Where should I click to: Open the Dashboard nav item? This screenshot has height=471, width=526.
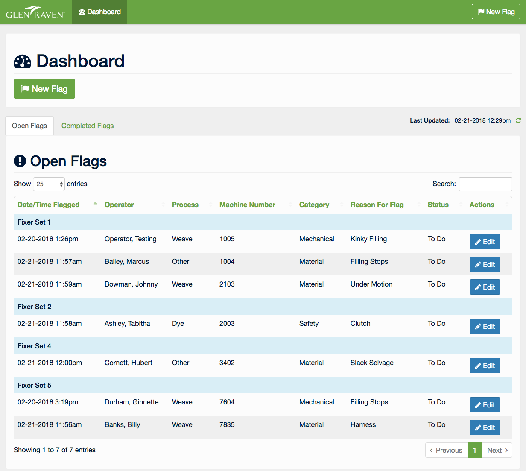(99, 12)
